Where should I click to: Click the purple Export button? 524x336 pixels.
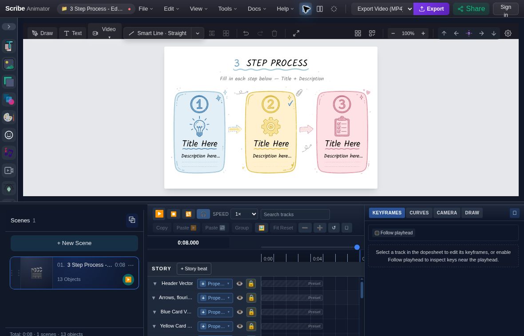pos(431,9)
